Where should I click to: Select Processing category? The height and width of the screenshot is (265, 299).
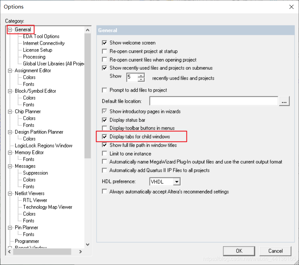pyautogui.click(x=34, y=57)
